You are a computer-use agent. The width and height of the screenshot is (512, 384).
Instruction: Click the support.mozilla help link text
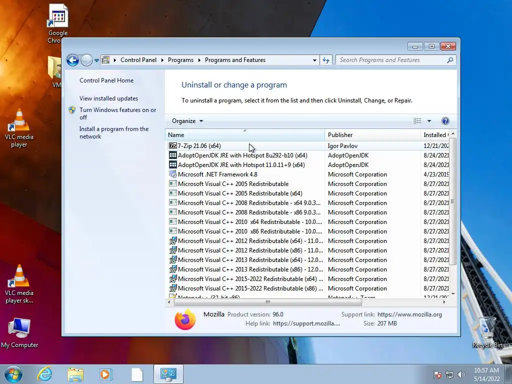tap(306, 323)
